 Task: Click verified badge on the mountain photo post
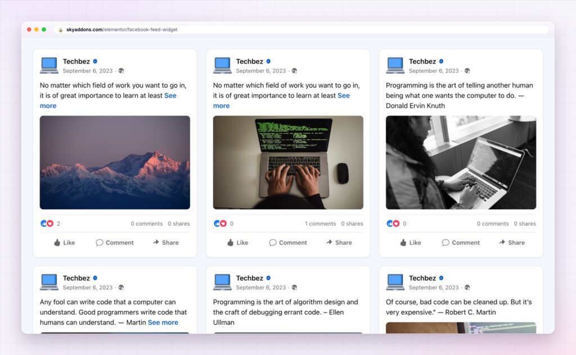(95, 61)
